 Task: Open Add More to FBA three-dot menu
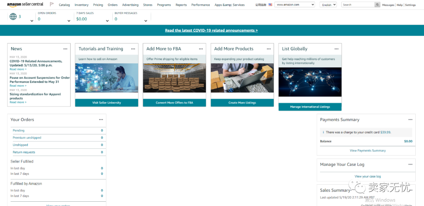pos(201,49)
